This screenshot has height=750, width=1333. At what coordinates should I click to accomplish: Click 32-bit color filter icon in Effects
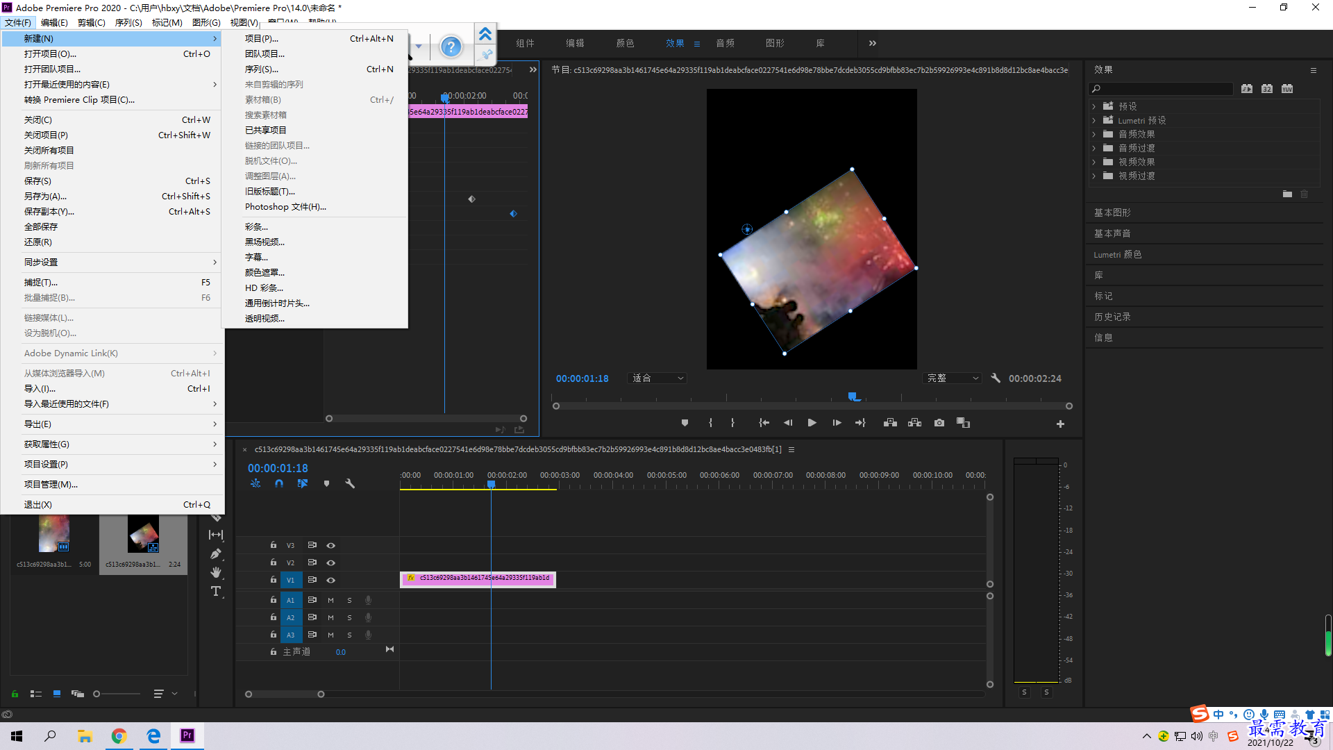(x=1267, y=89)
